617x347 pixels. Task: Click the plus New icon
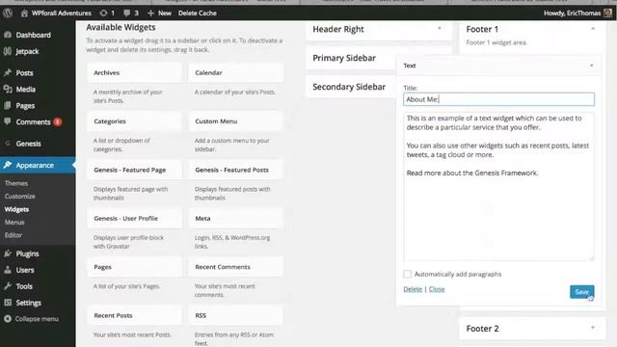pyautogui.click(x=150, y=13)
